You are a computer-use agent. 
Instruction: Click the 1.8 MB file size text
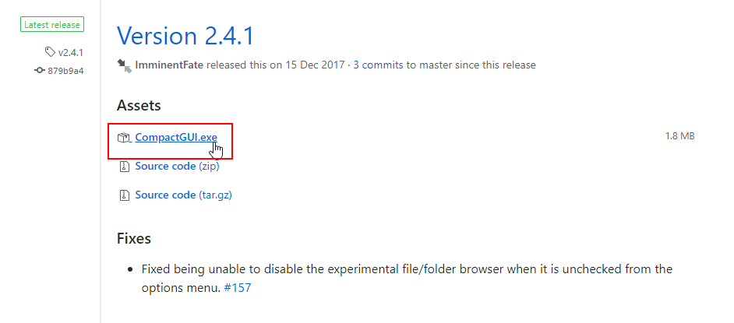pyautogui.click(x=679, y=136)
